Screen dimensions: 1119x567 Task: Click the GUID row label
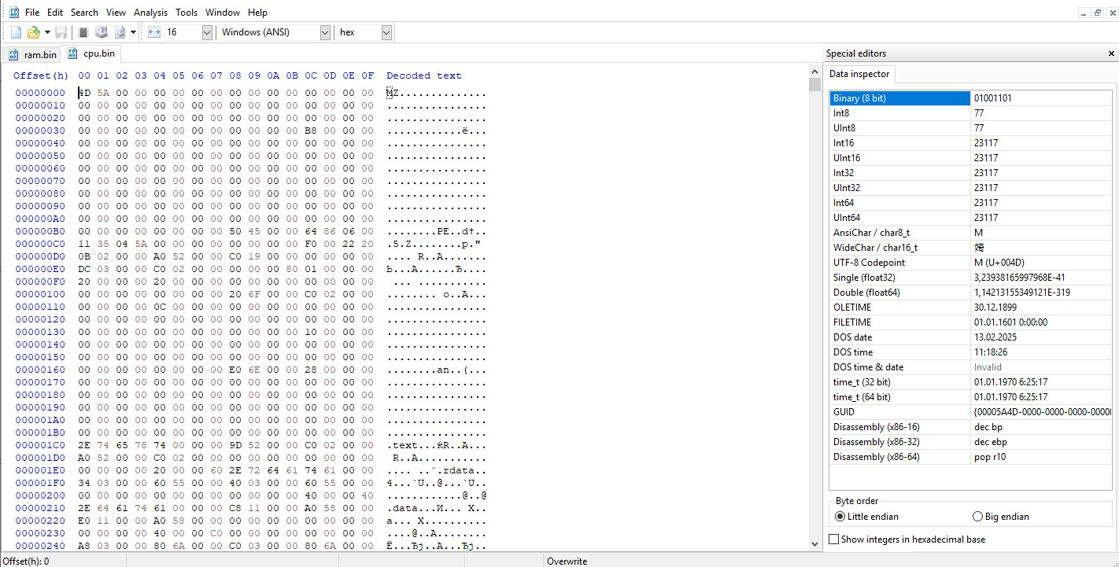coord(844,412)
